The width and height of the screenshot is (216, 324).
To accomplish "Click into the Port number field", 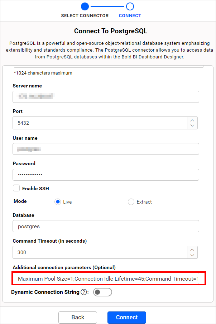I will [100, 123].
